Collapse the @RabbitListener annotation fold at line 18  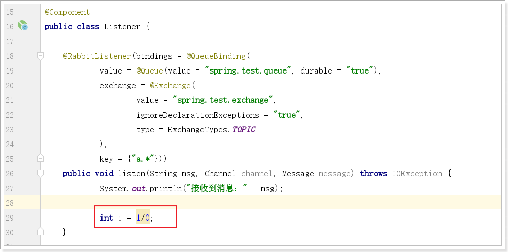click(x=40, y=56)
